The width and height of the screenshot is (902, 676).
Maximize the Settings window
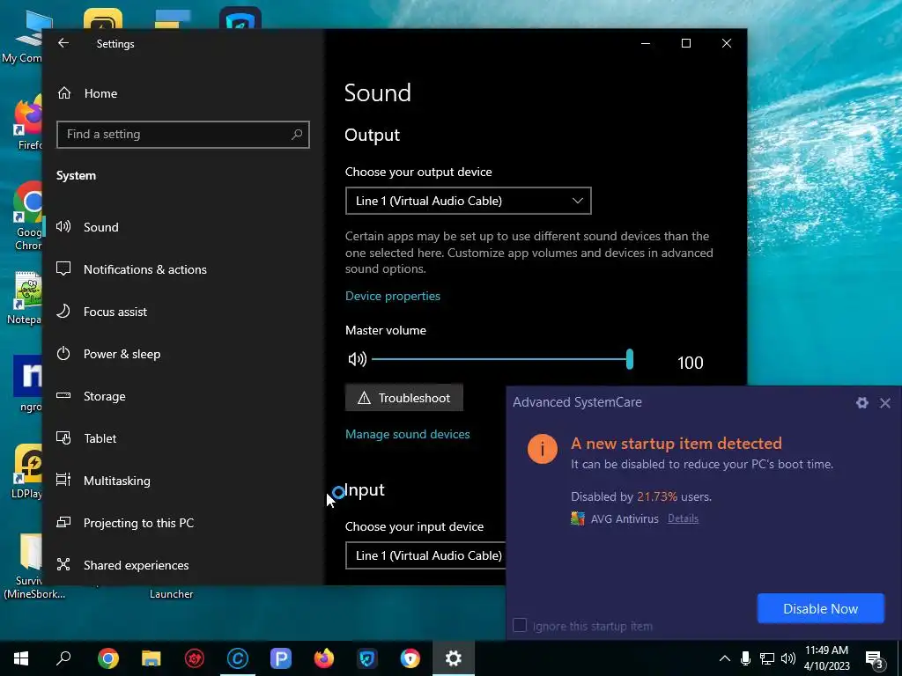(x=685, y=43)
